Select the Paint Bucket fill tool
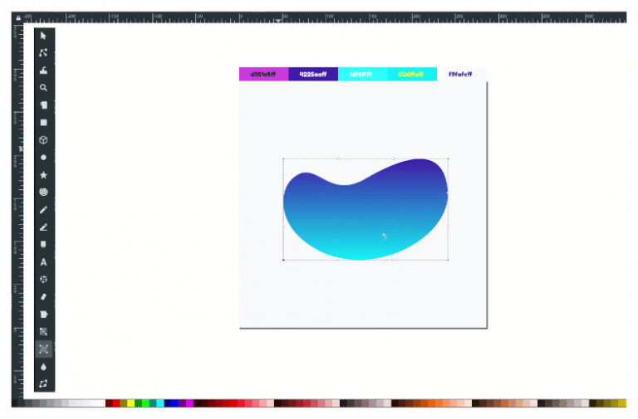Image resolution: width=638 pixels, height=419 pixels. coord(43,314)
